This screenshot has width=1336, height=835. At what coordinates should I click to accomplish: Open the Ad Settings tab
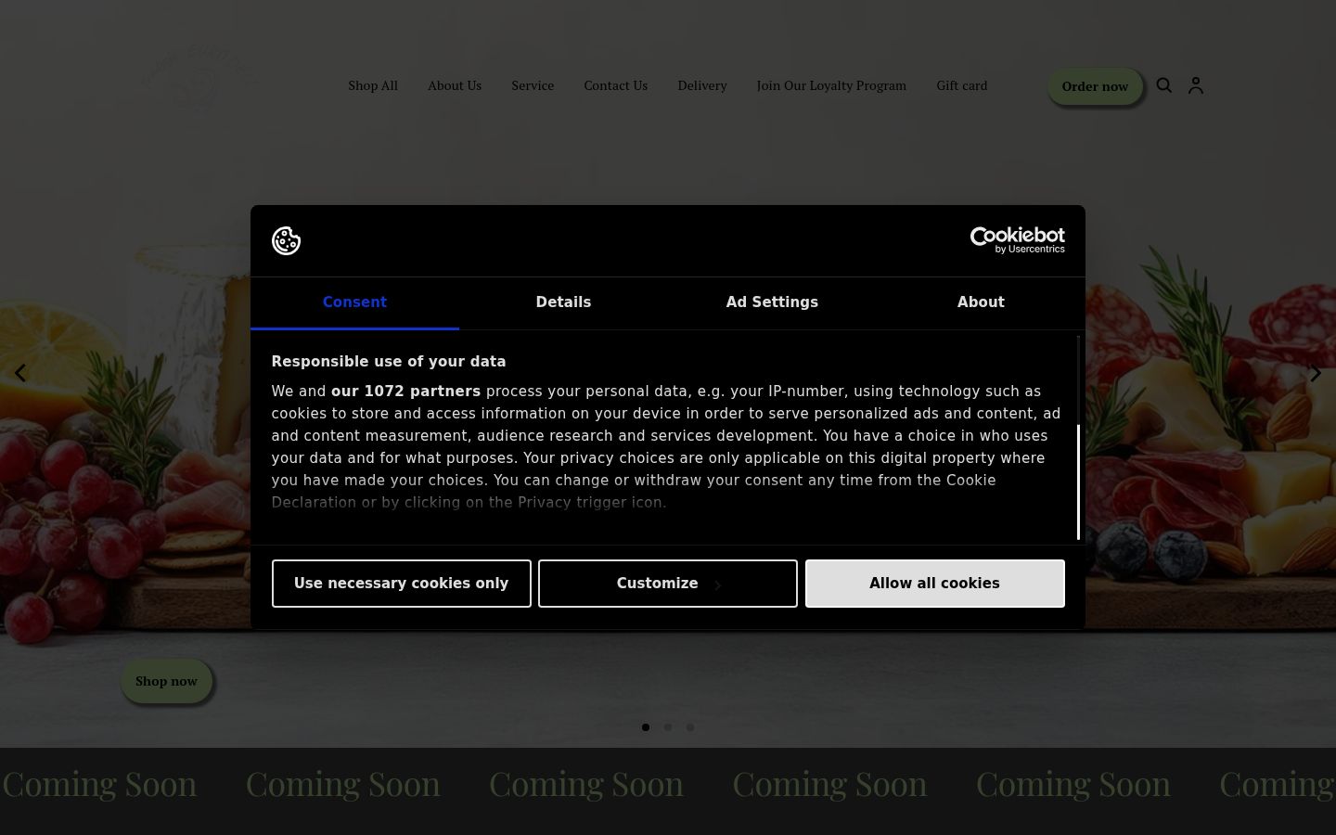click(772, 302)
